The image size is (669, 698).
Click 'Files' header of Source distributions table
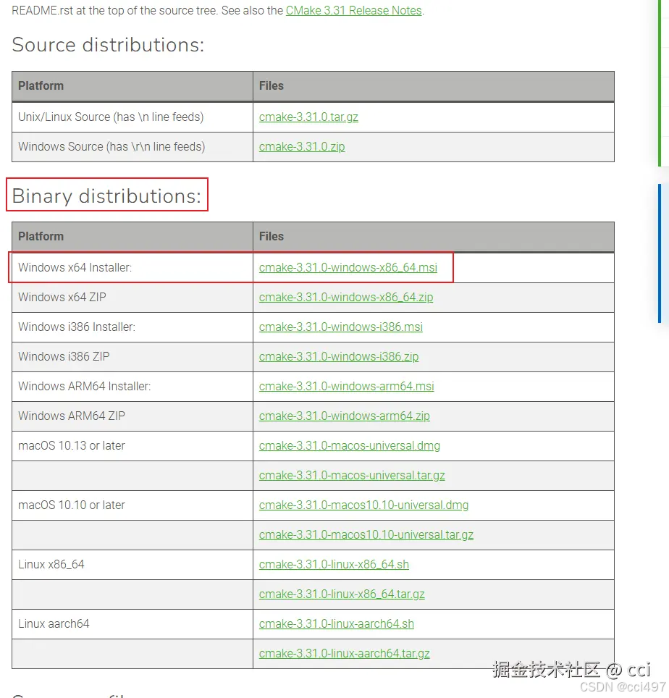434,86
